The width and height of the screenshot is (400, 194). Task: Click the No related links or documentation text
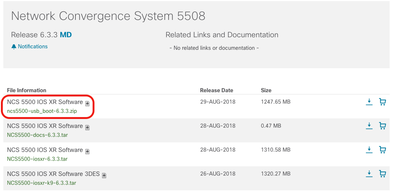(214, 48)
